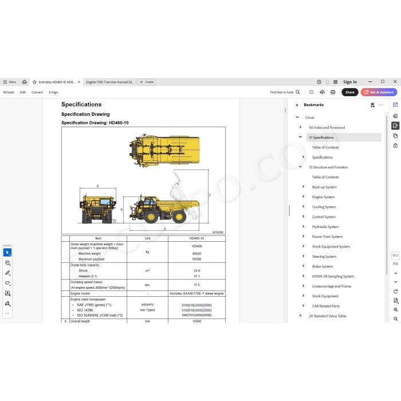Expand the 00 Index and Foreword bookmark

coord(300,127)
